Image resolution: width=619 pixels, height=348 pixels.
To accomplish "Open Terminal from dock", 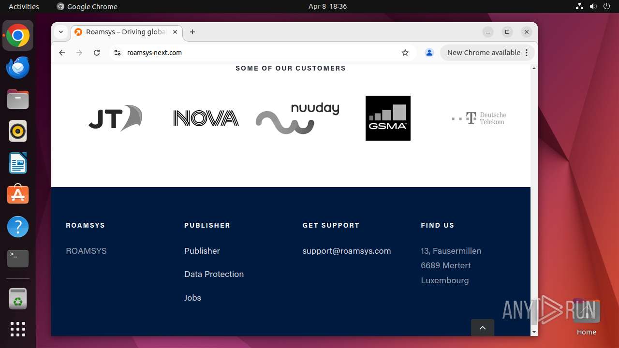I will click(18, 259).
